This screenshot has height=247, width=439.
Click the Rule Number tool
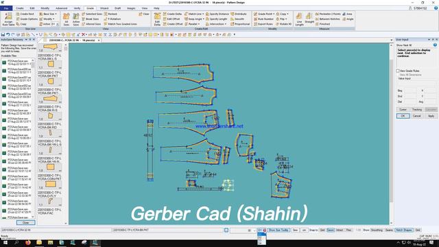(263, 19)
